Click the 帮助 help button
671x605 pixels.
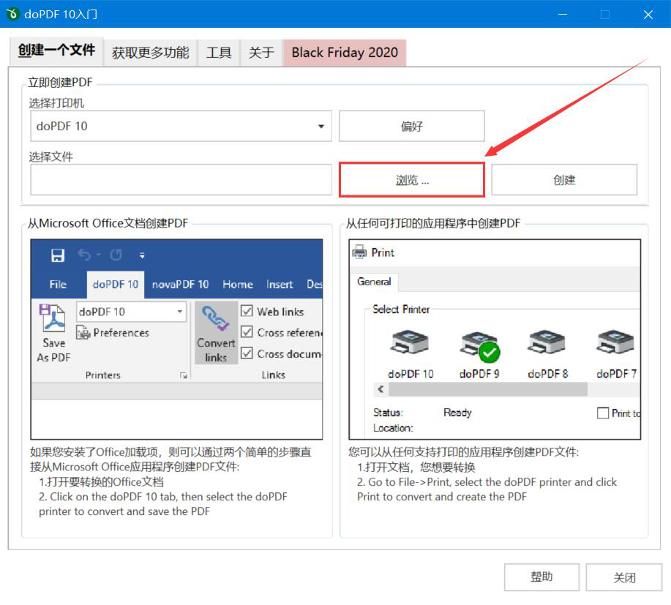[541, 577]
